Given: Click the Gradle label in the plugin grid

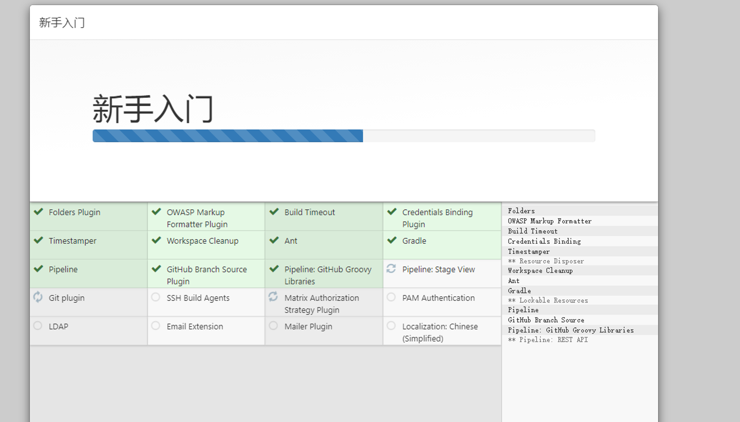Looking at the screenshot, I should click(414, 241).
